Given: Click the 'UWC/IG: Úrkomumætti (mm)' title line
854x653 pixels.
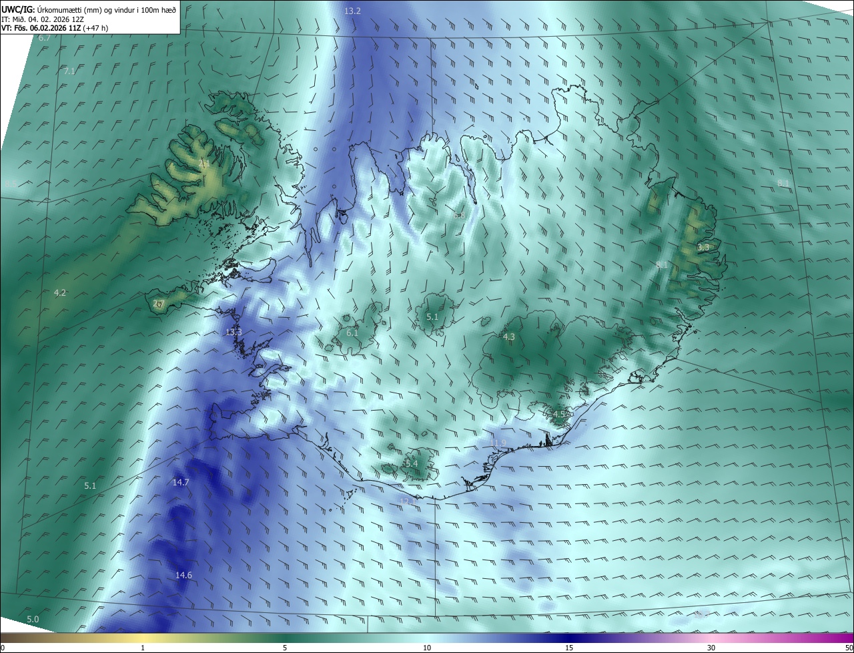Looking at the screenshot, I should (89, 9).
